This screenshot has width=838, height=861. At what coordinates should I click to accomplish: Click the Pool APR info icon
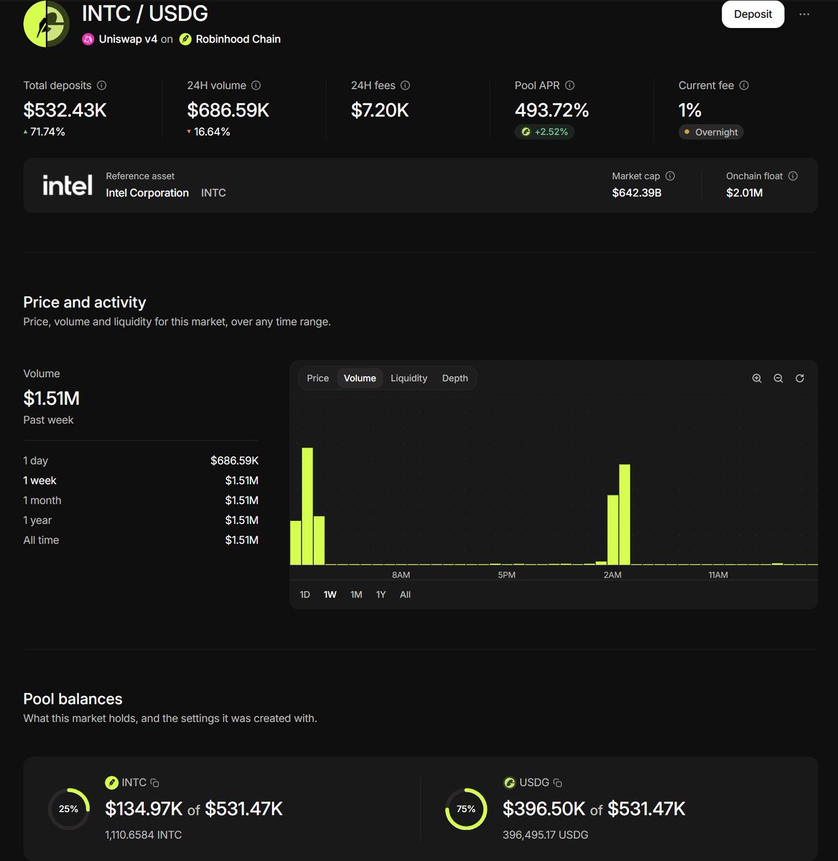[569, 85]
